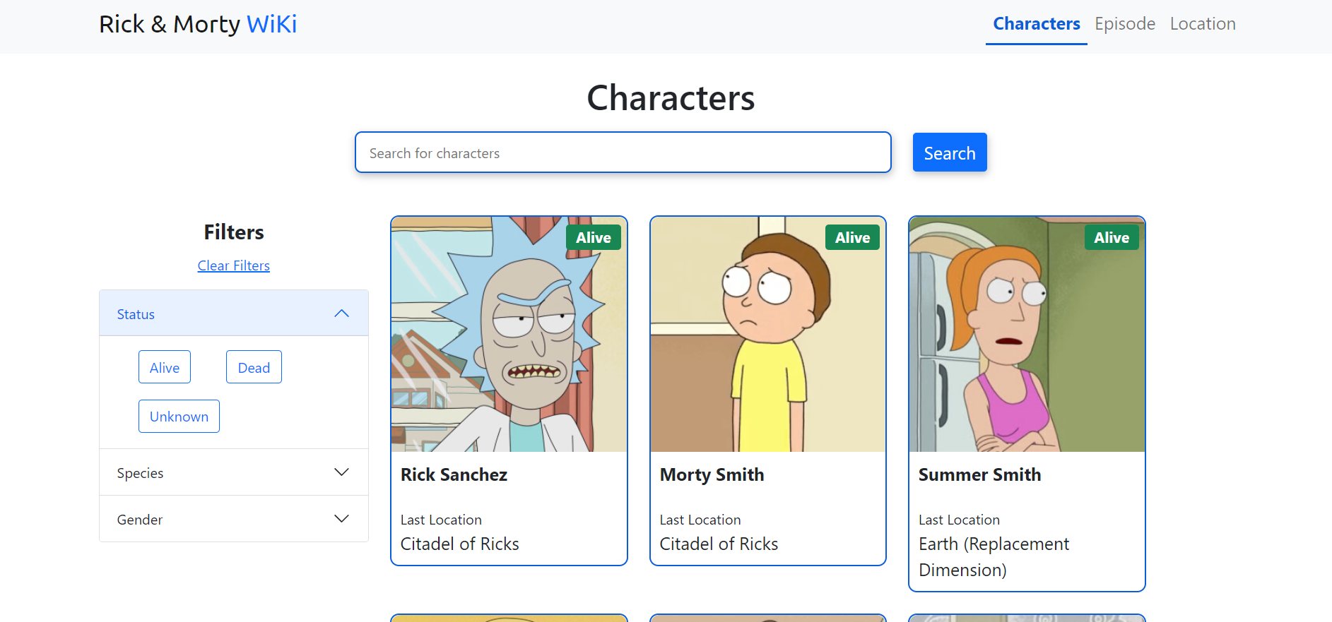
Task: Click the Filters heading
Action: [234, 232]
